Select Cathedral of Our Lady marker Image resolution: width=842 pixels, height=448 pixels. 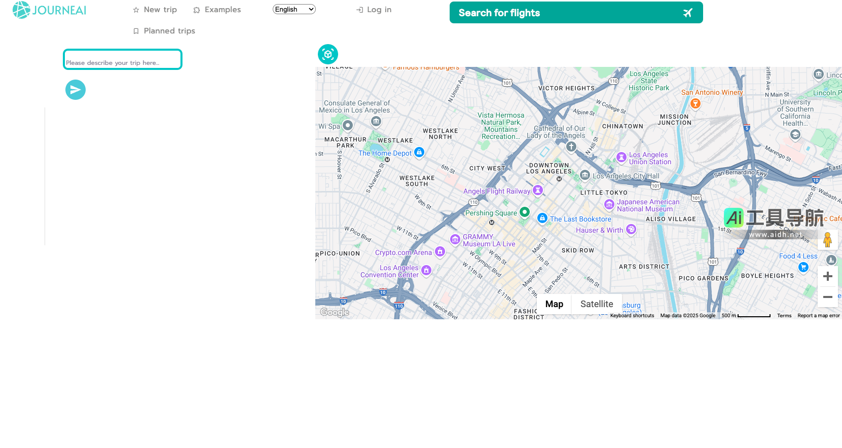click(x=571, y=147)
